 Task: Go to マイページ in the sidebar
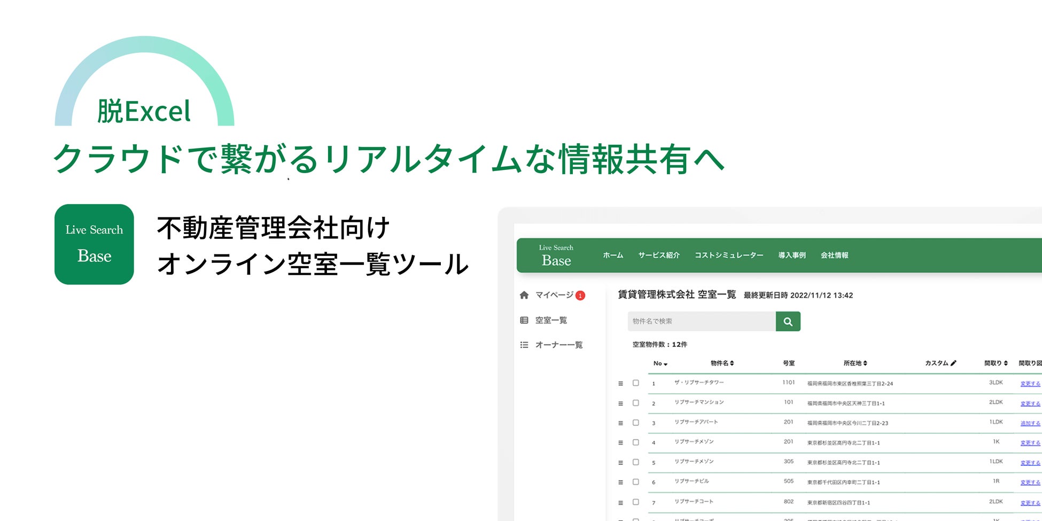pyautogui.click(x=554, y=295)
